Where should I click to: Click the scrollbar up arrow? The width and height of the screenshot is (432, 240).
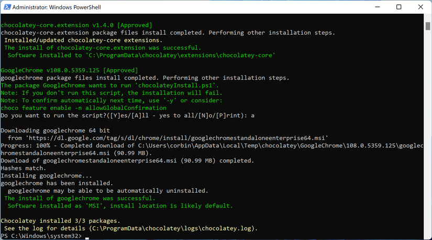coord(426,18)
